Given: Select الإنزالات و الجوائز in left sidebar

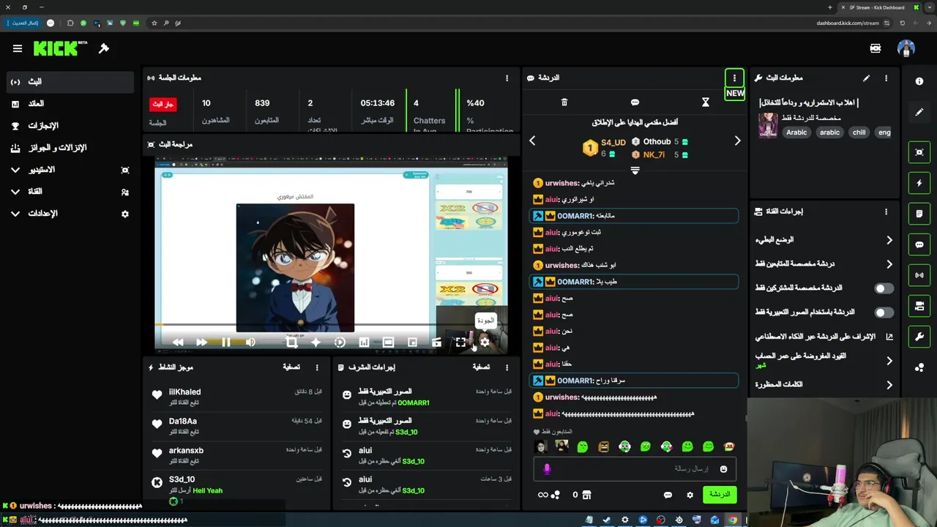Looking at the screenshot, I should click(70, 148).
